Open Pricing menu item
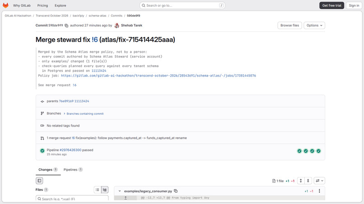The width and height of the screenshot is (364, 204). tap(42, 5)
